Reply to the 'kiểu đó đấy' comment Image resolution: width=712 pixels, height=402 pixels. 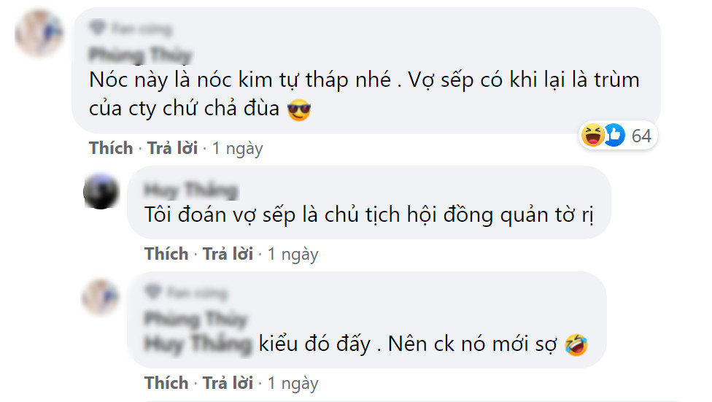click(228, 383)
